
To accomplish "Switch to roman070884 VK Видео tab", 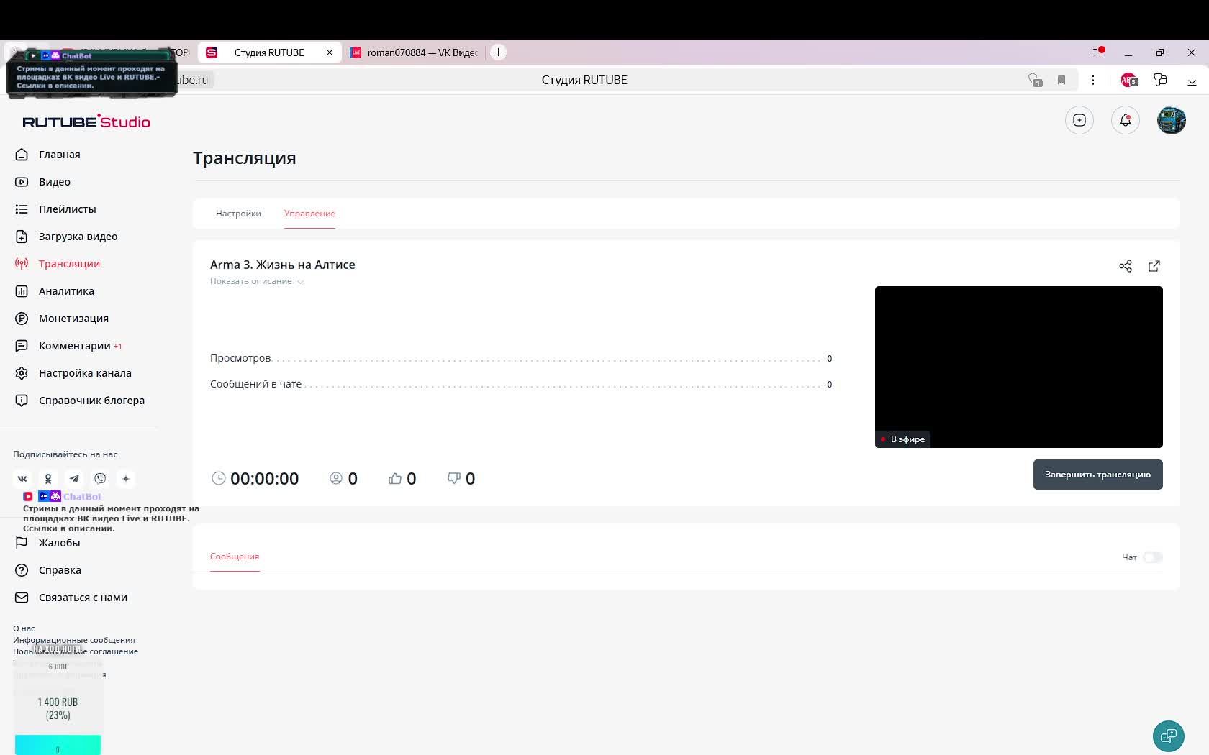I will (x=415, y=52).
